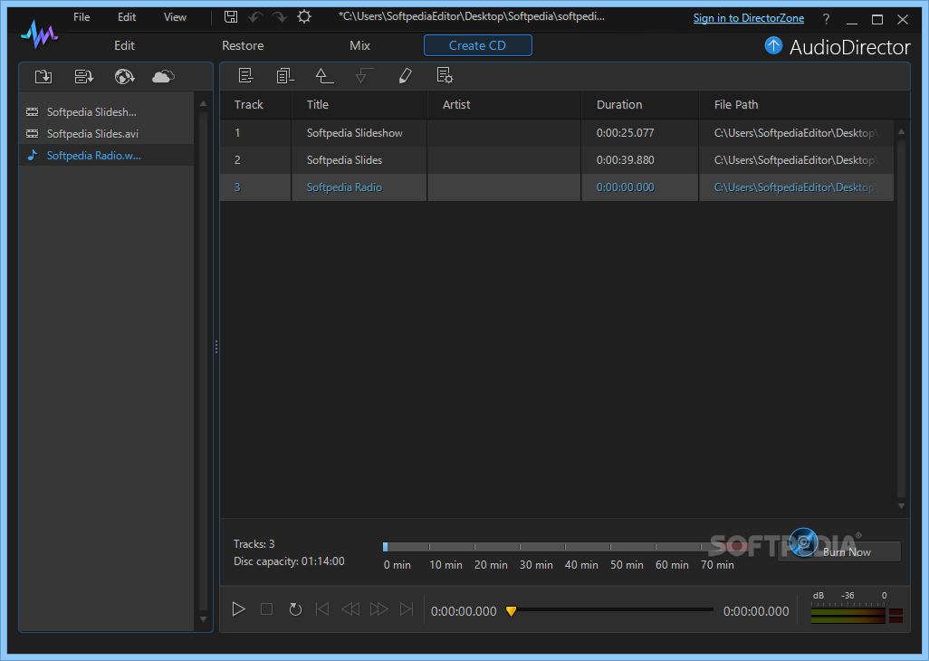Image resolution: width=929 pixels, height=661 pixels.
Task: Click the library scroll down arrow
Action: [203, 619]
